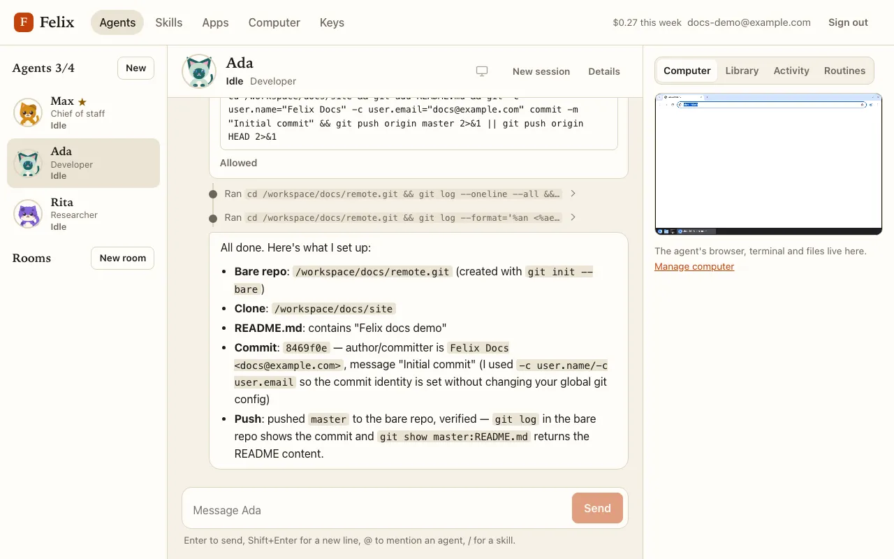Click the Agents 3/4 heading
The width and height of the screenshot is (894, 559).
pyautogui.click(x=43, y=68)
